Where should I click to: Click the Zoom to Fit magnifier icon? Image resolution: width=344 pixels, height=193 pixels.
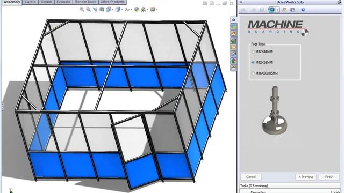[82, 10]
